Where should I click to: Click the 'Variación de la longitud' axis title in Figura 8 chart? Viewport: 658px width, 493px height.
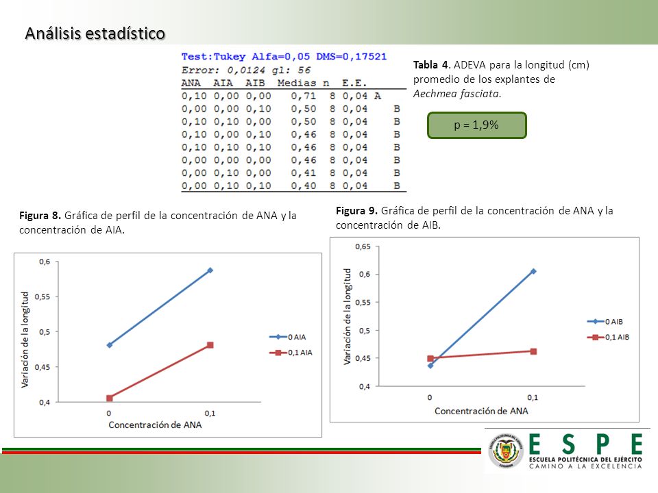pyautogui.click(x=25, y=340)
